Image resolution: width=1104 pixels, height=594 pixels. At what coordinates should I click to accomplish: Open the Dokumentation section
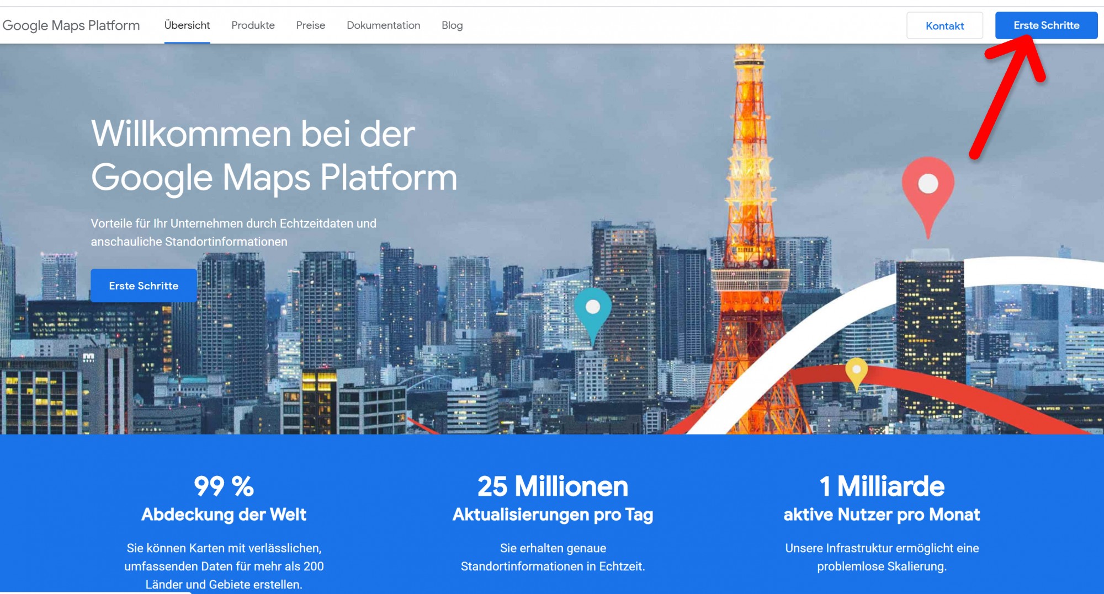tap(383, 25)
